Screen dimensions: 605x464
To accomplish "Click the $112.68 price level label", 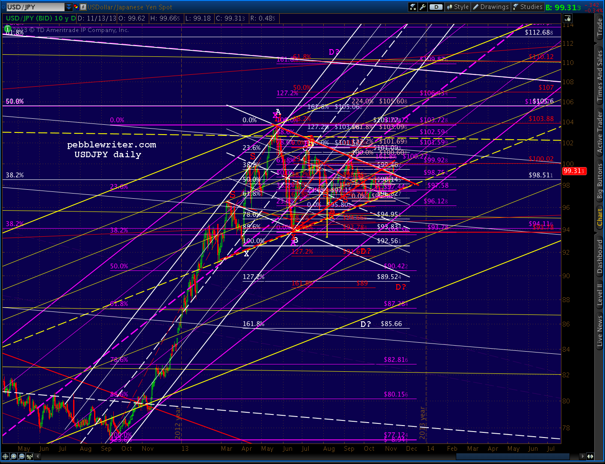I will (x=539, y=32).
